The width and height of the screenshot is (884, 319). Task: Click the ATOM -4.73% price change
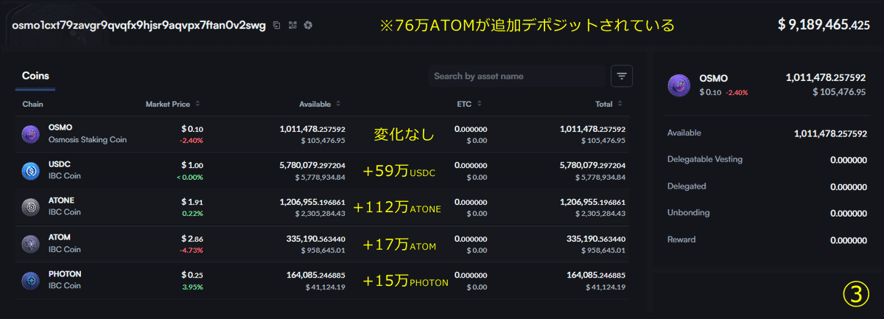pyautogui.click(x=191, y=250)
